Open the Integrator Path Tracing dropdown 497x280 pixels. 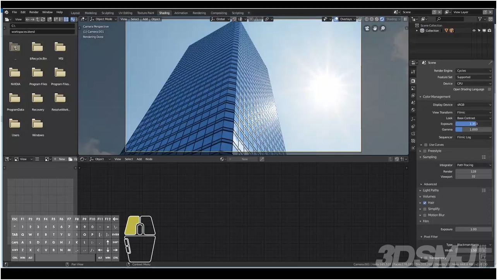tap(473, 165)
